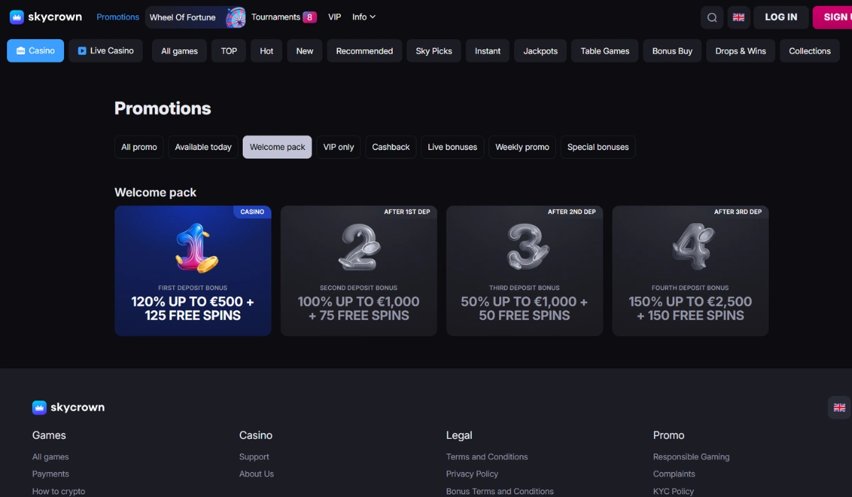The image size is (852, 497).
Task: Click the Wheel Of Fortune wheel icon
Action: click(235, 18)
